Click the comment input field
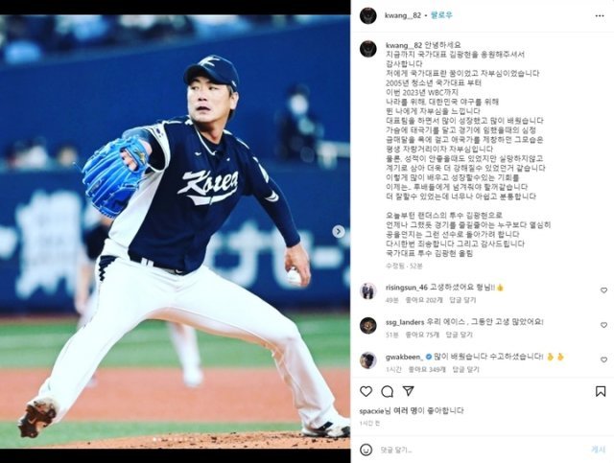The image size is (614, 463). (x=482, y=451)
